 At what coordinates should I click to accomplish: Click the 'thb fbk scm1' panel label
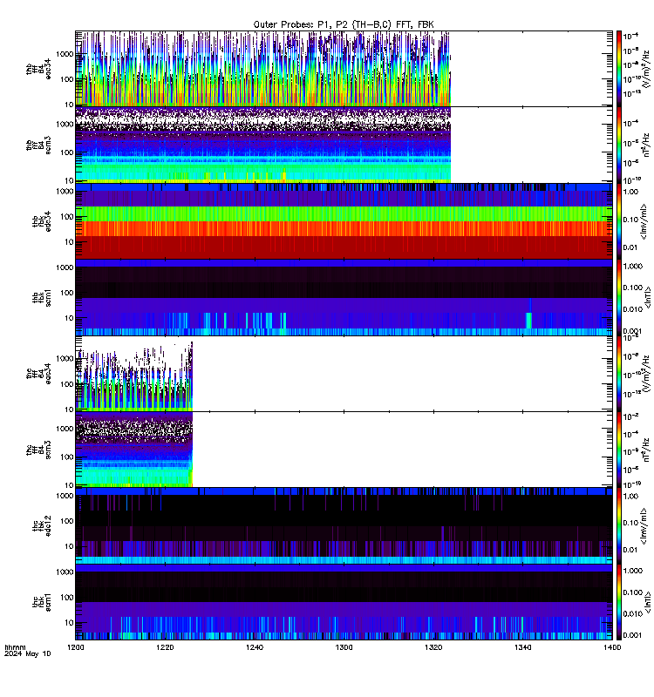pos(42,297)
